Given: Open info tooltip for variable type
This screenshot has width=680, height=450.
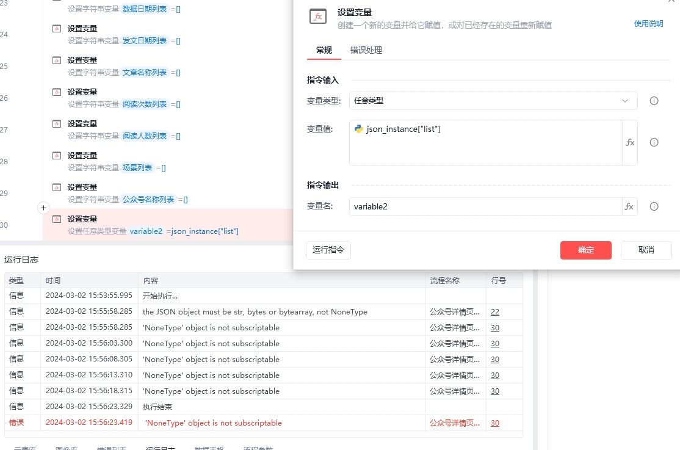Looking at the screenshot, I should pos(654,101).
